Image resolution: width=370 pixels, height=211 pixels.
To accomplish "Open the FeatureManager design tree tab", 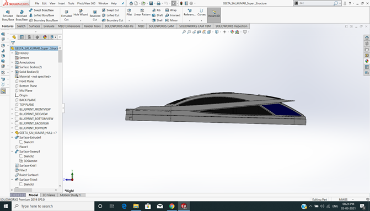I will (x=14, y=37).
